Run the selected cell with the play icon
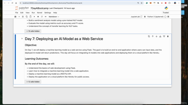Viewport: 188px width, 105px height. tap(34, 17)
